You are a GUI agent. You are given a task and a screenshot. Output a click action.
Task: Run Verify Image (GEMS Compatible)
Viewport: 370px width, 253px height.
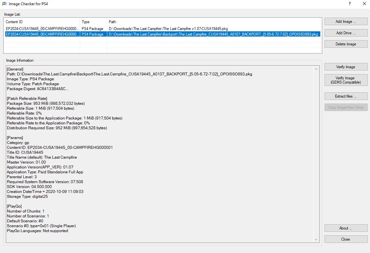point(346,80)
